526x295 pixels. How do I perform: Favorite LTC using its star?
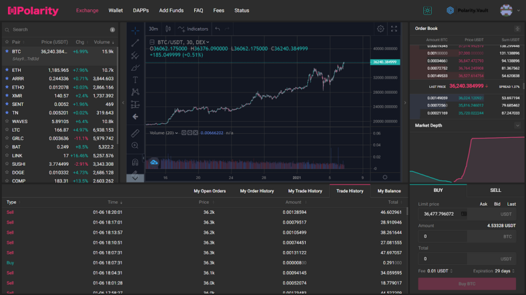[x=7, y=130]
